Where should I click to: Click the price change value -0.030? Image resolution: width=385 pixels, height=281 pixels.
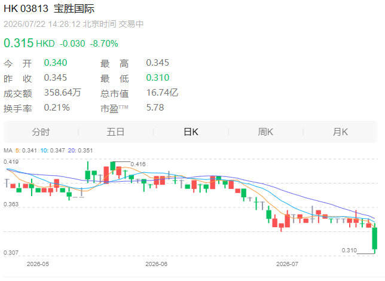click(72, 44)
